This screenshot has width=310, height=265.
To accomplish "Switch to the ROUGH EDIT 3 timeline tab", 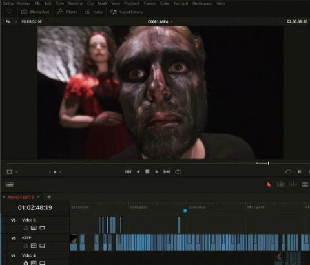I will (21, 197).
